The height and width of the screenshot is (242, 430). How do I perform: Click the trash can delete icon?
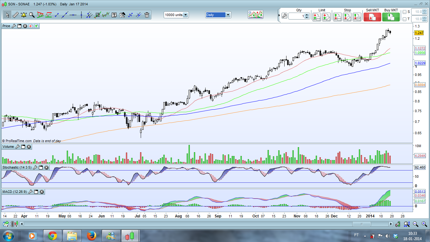(147, 15)
